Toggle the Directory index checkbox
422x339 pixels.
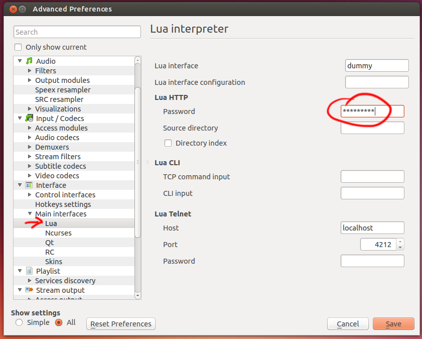tap(168, 143)
